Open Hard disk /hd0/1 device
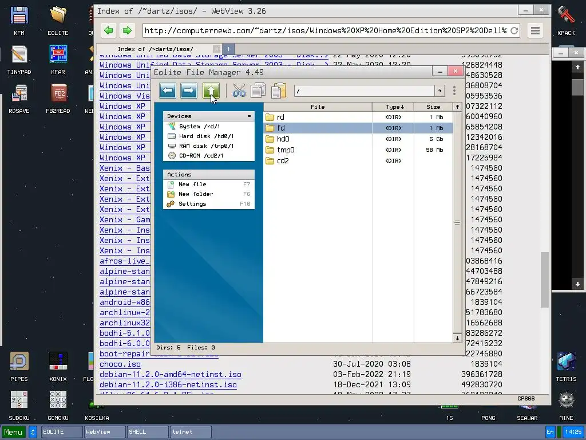The width and height of the screenshot is (586, 440). click(x=209, y=136)
